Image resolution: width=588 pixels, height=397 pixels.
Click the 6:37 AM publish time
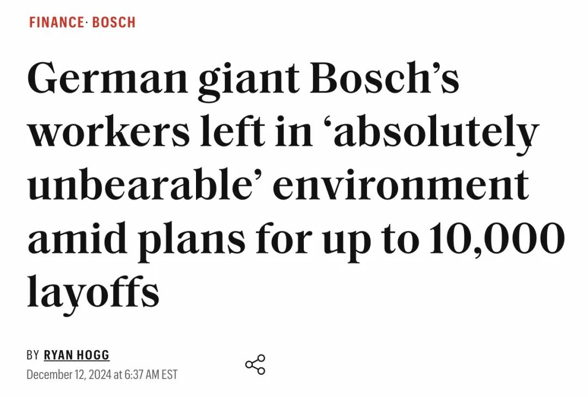pyautogui.click(x=142, y=375)
